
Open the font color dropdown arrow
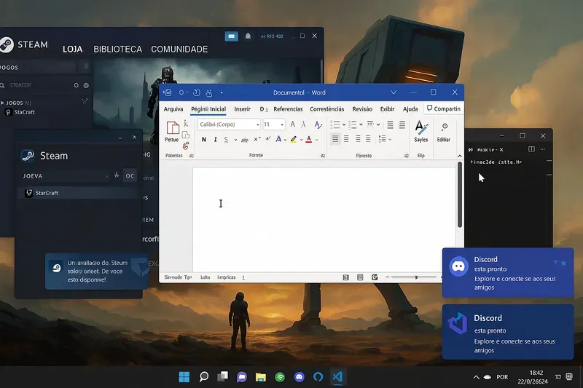tap(317, 140)
